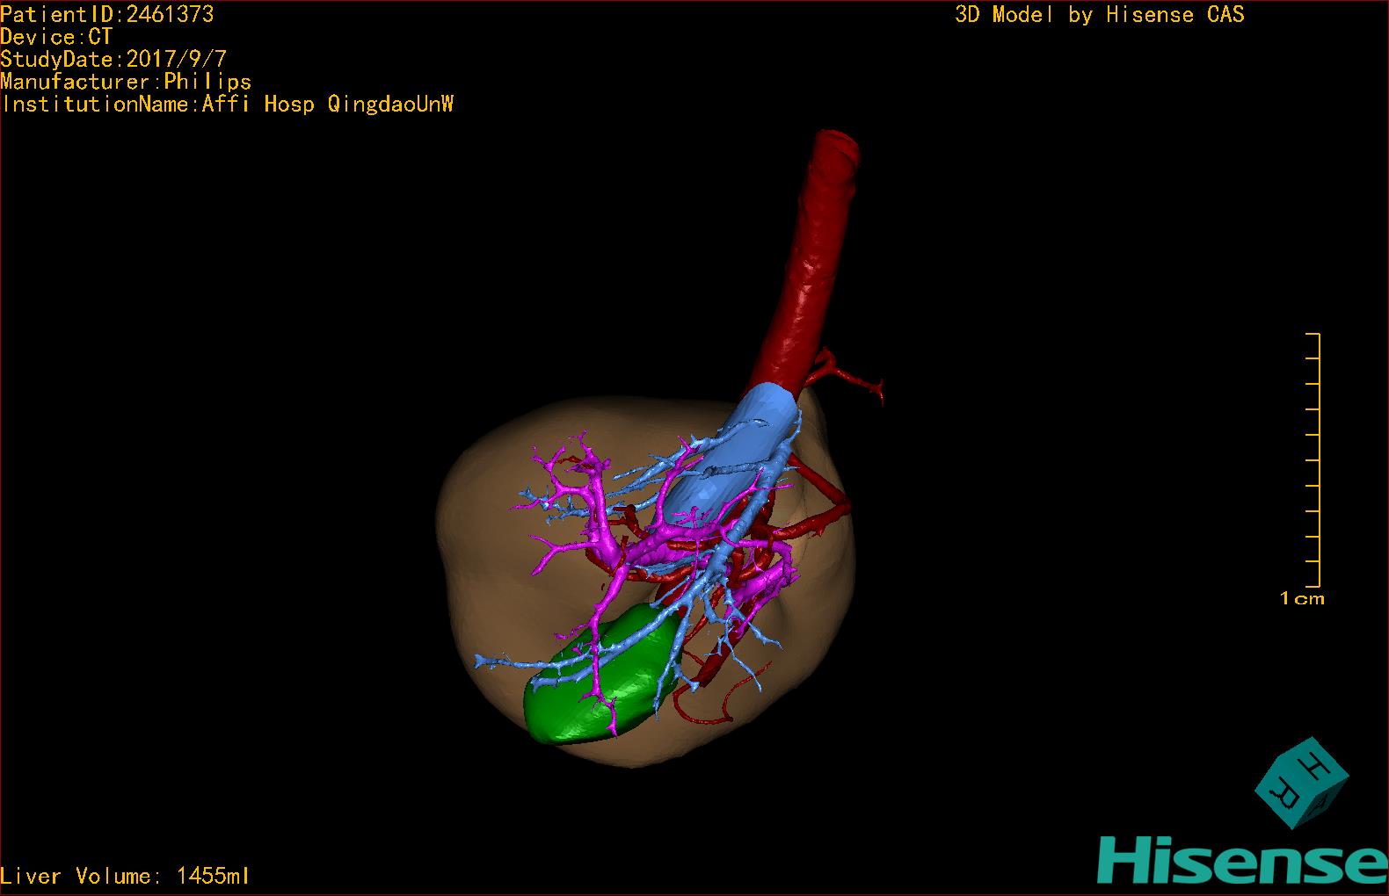
Task: Click the teal orientation cube
Action: [1302, 783]
